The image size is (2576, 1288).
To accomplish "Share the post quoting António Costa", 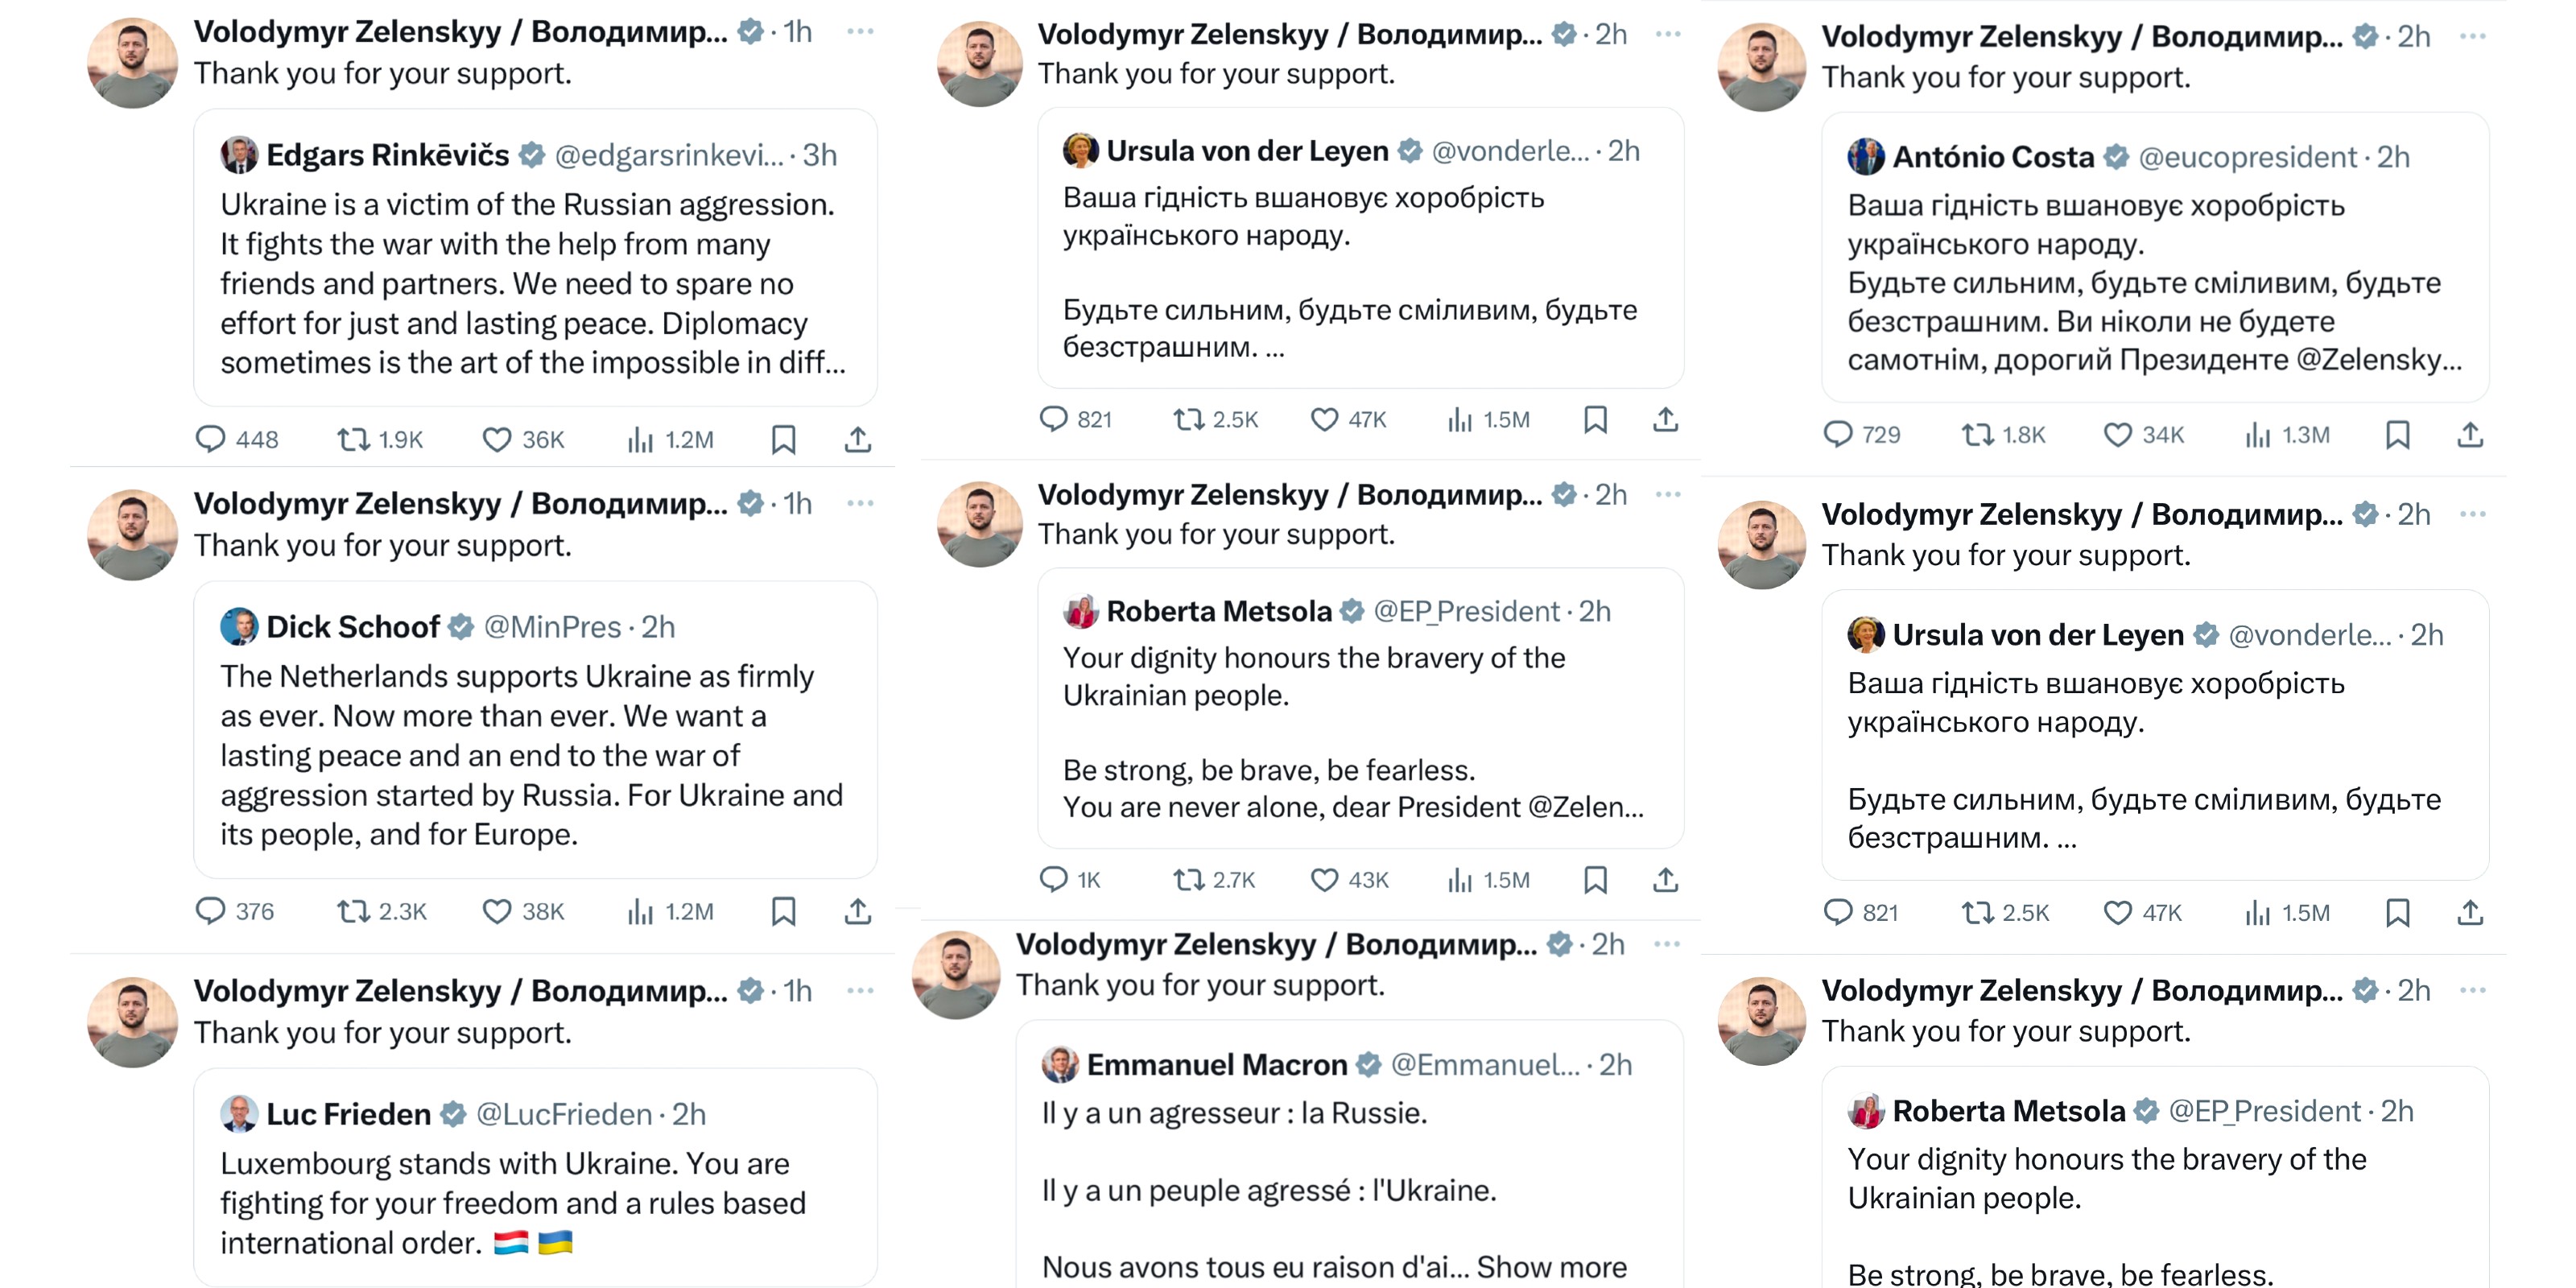I will click(2470, 435).
